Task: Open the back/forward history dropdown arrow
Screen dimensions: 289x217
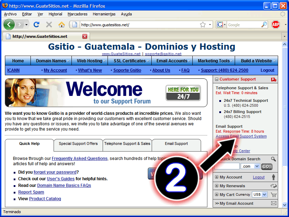Action: click(x=27, y=25)
